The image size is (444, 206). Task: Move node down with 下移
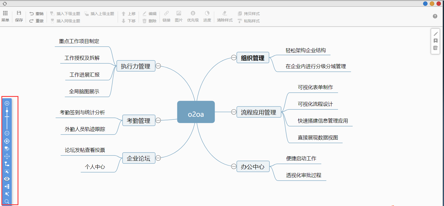[129, 21]
